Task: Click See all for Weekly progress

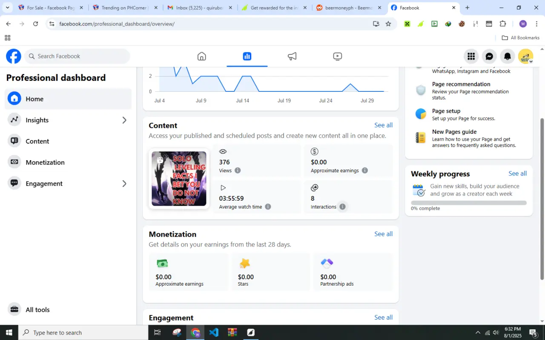Action: [x=517, y=173]
